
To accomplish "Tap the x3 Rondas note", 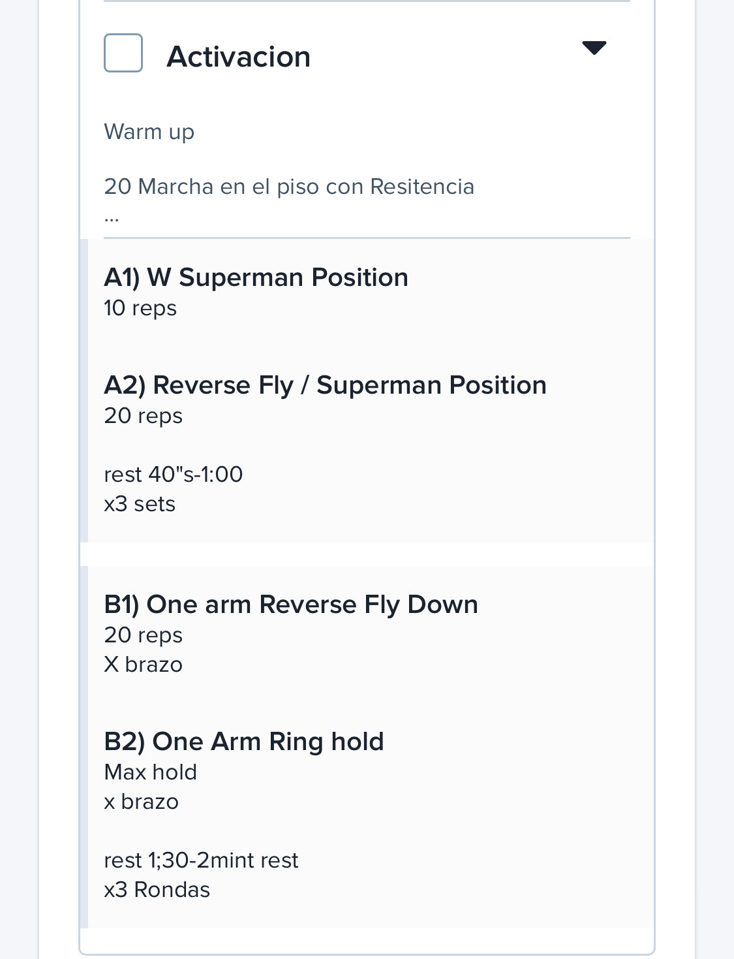I will click(157, 890).
